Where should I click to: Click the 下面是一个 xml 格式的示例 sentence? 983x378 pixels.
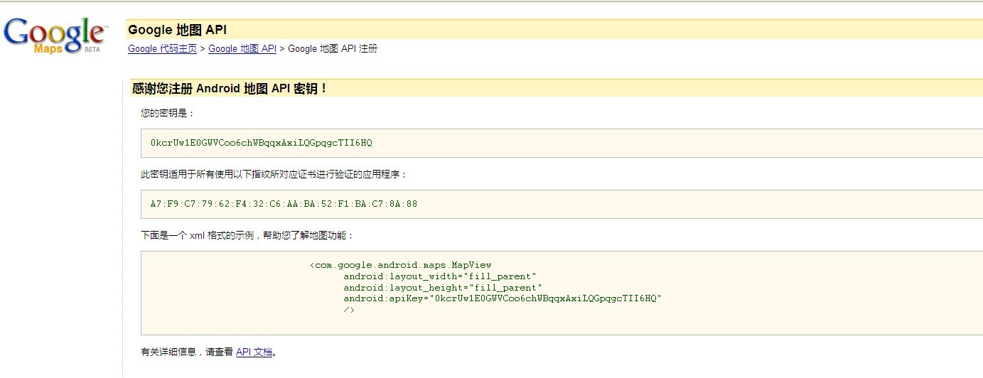247,235
